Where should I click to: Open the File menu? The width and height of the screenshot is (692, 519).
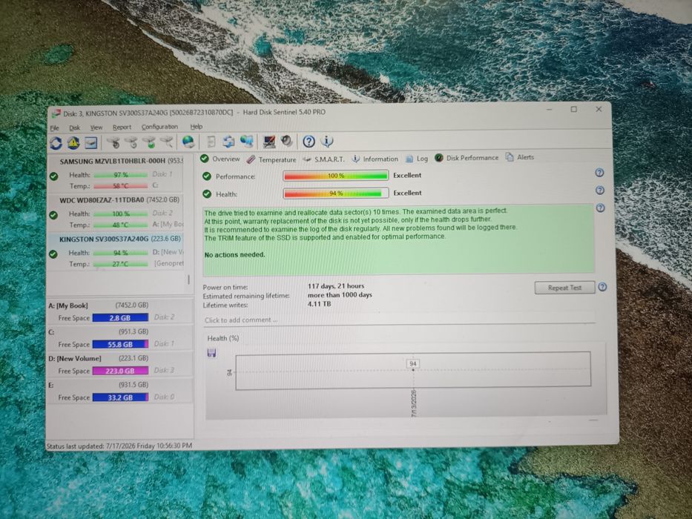pyautogui.click(x=54, y=128)
